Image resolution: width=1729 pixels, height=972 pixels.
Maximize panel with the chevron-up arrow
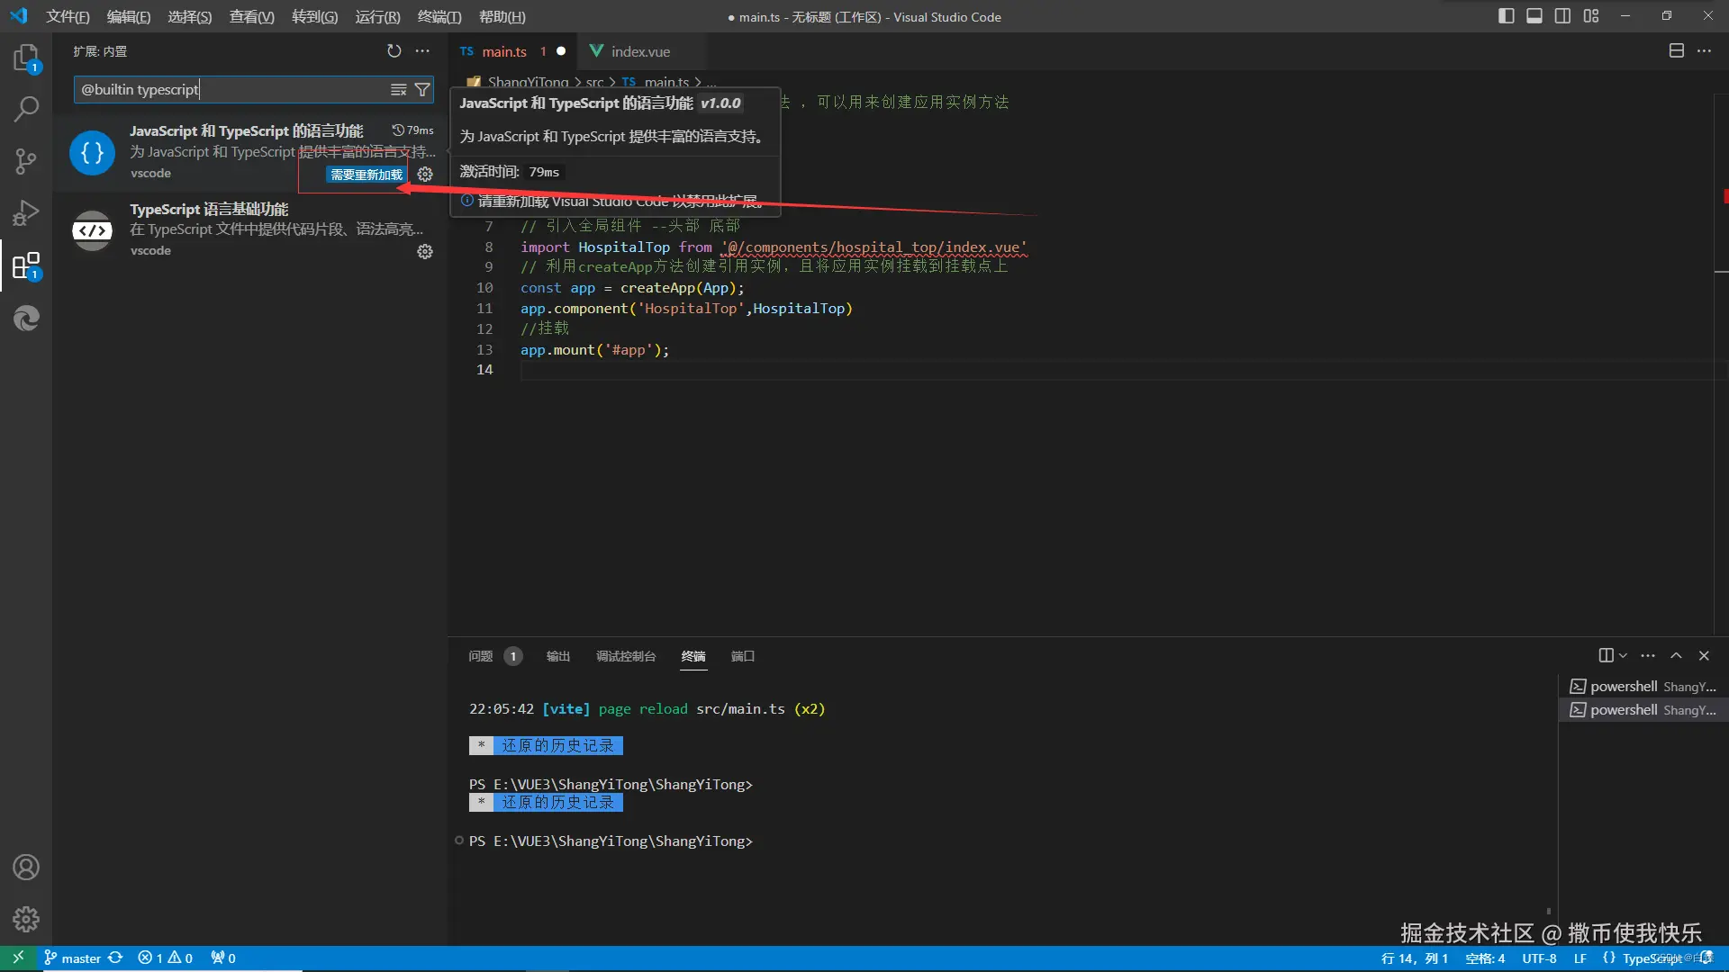(1676, 656)
